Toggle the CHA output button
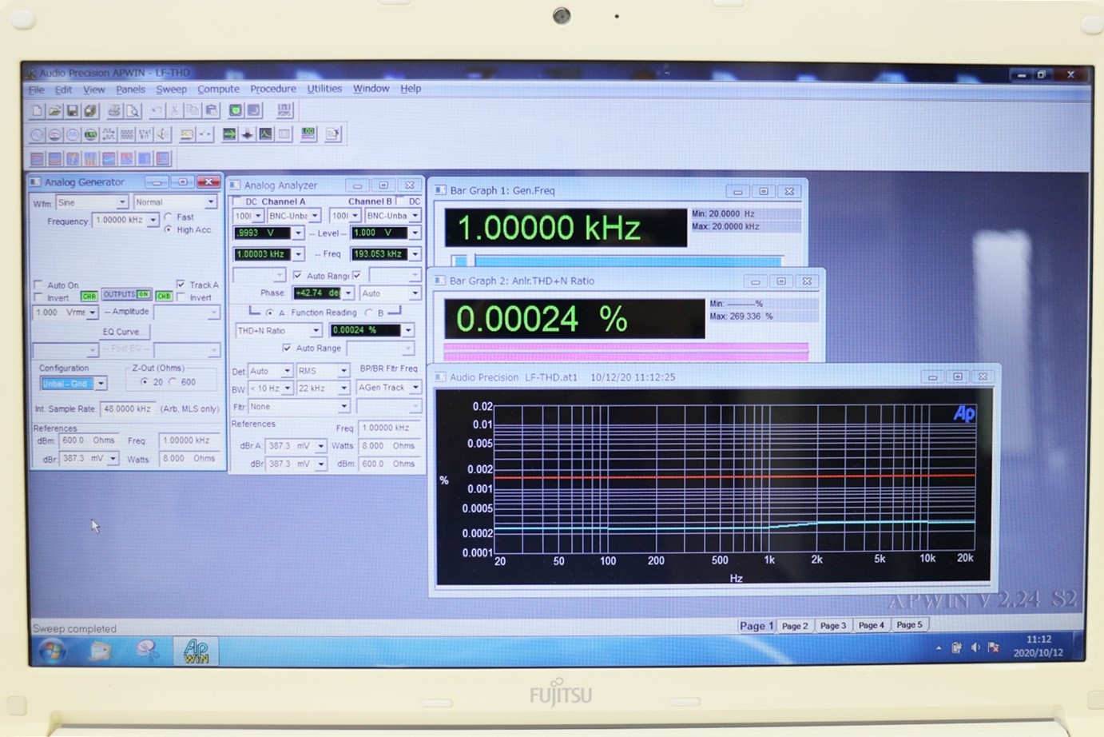 click(89, 296)
